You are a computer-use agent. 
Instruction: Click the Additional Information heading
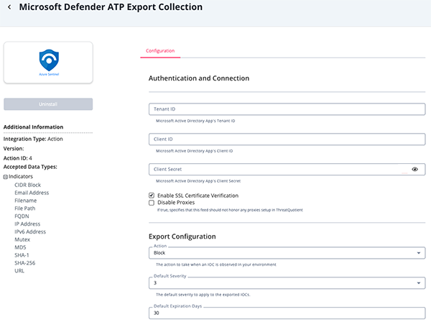pos(33,127)
